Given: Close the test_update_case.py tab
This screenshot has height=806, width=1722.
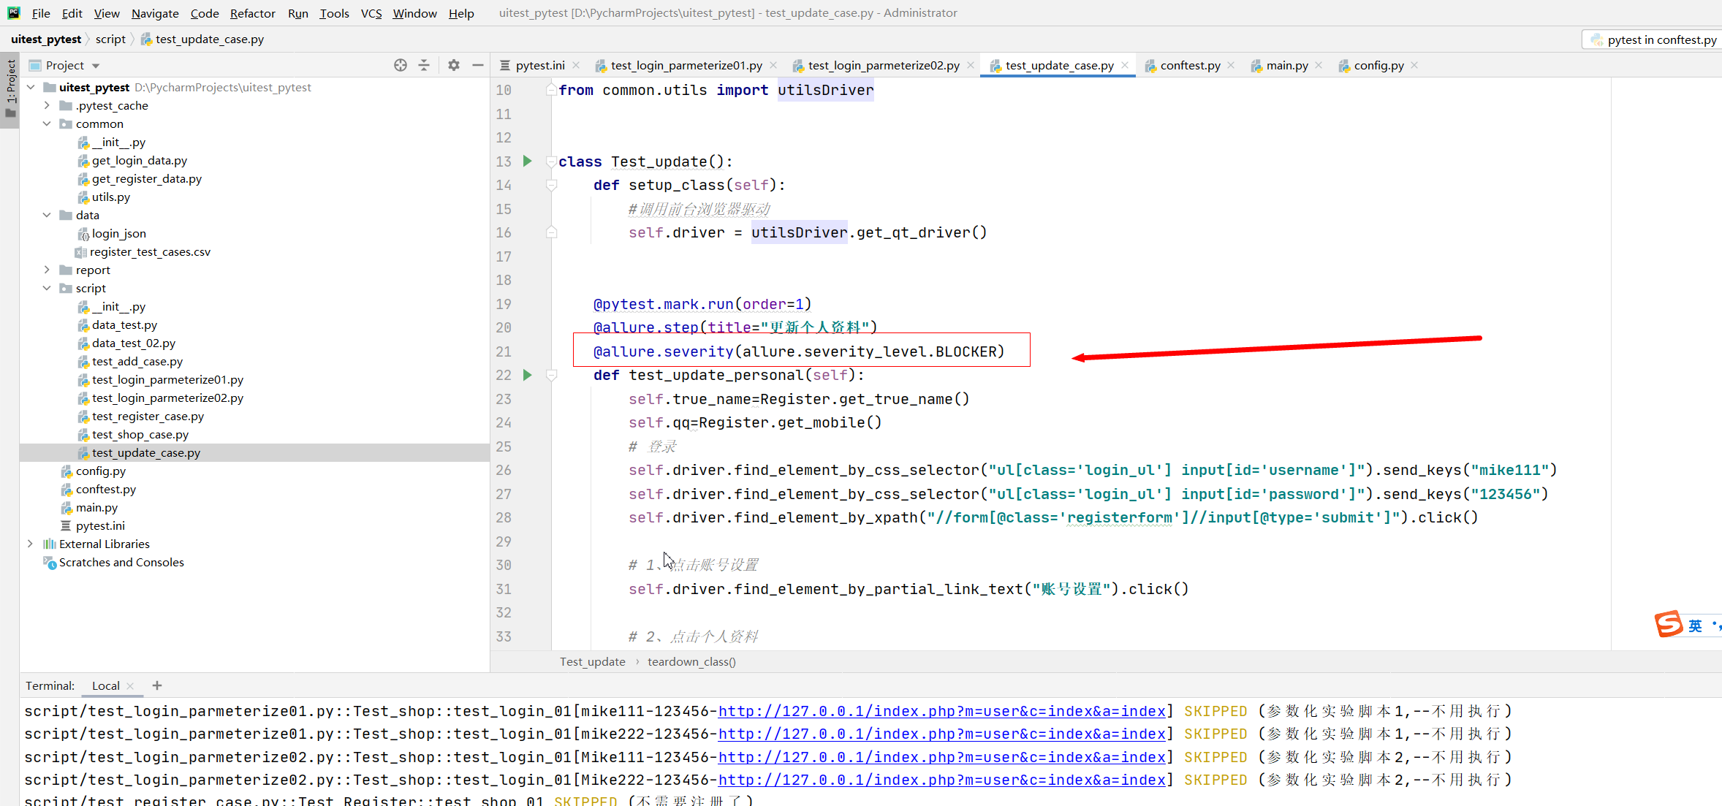Looking at the screenshot, I should click(1125, 65).
